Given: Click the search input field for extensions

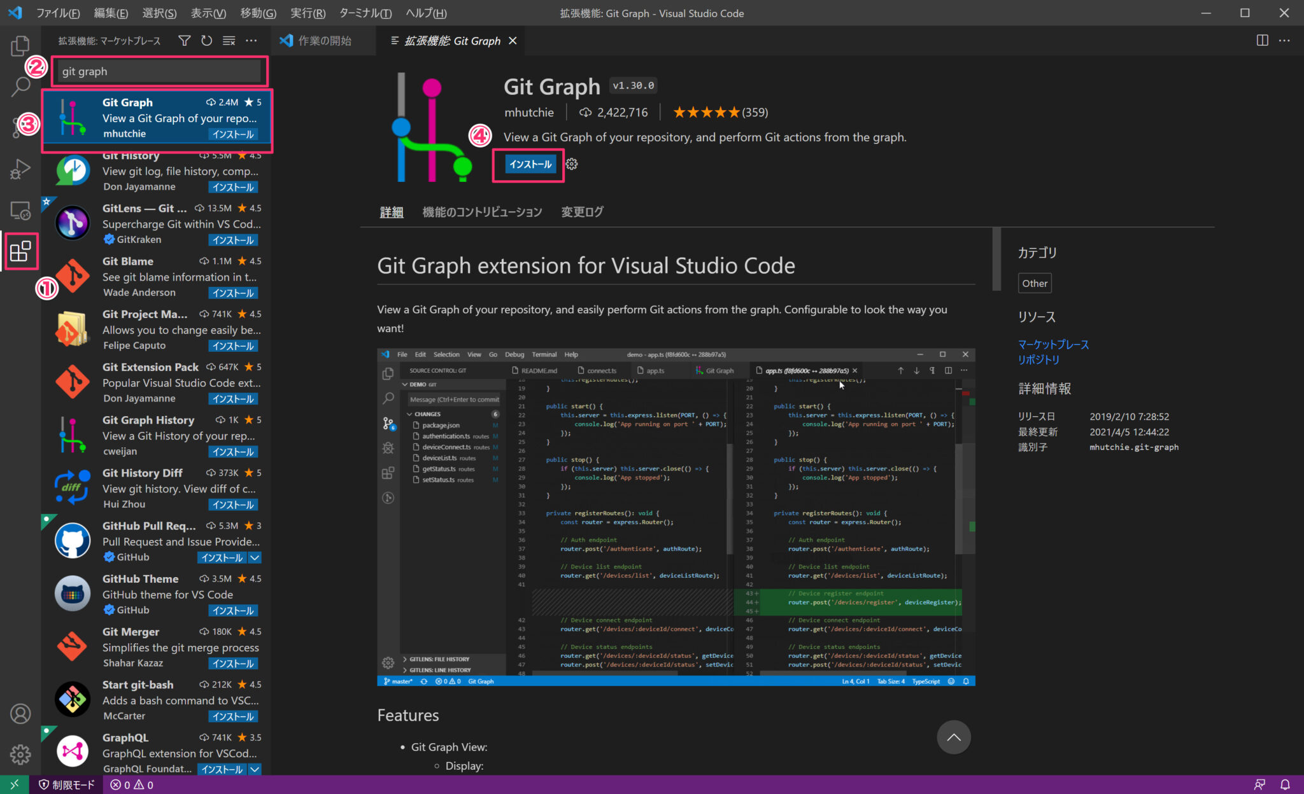Looking at the screenshot, I should [x=162, y=70].
